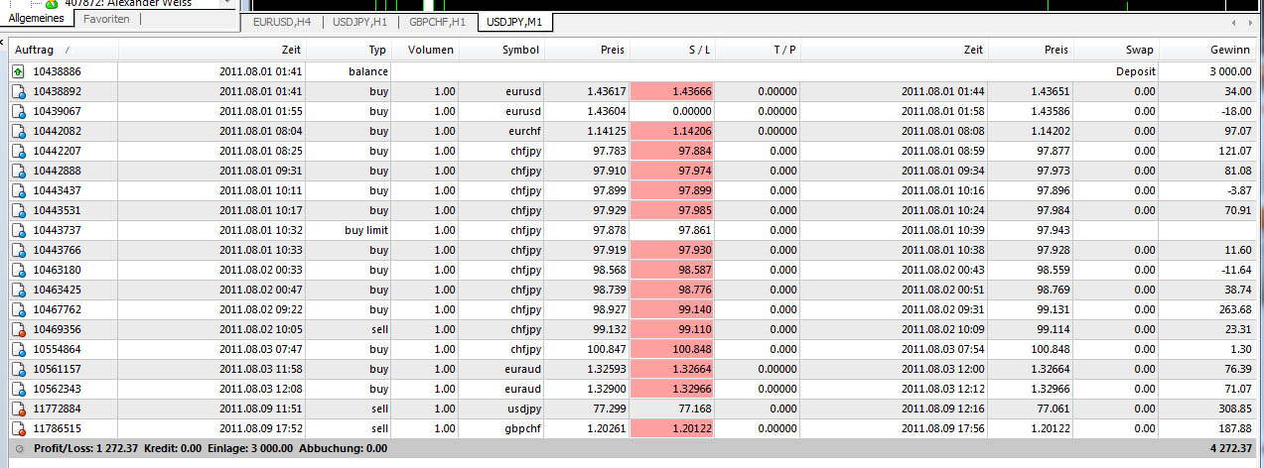
Task: Click the sell order icon beside 11786515
Action: [x=19, y=429]
